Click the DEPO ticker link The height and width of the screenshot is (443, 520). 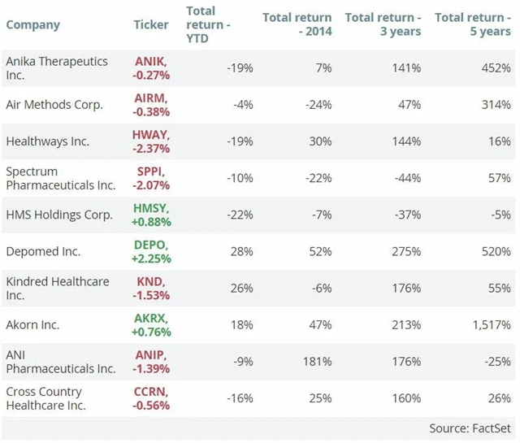click(x=151, y=245)
